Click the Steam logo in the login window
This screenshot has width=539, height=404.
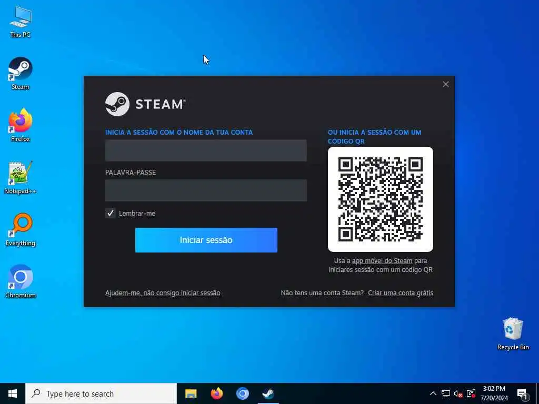pyautogui.click(x=145, y=104)
